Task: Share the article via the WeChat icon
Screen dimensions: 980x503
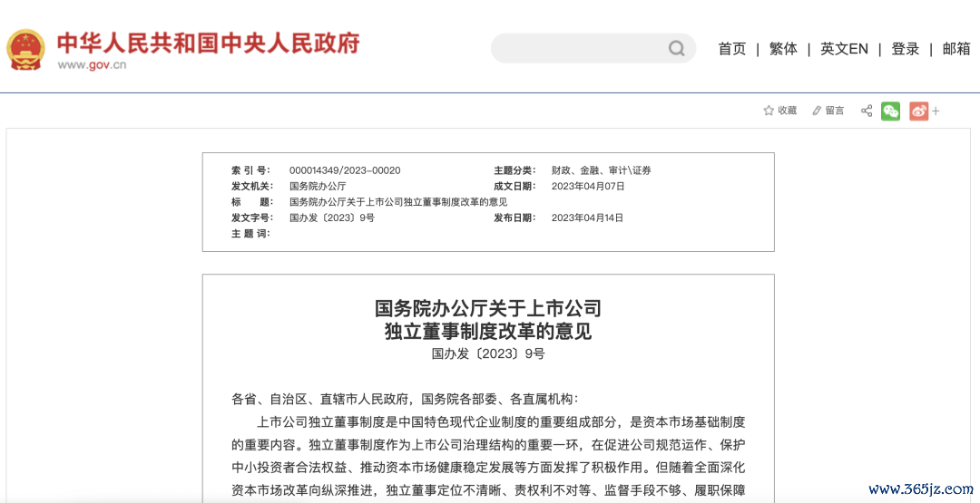Action: [x=891, y=111]
